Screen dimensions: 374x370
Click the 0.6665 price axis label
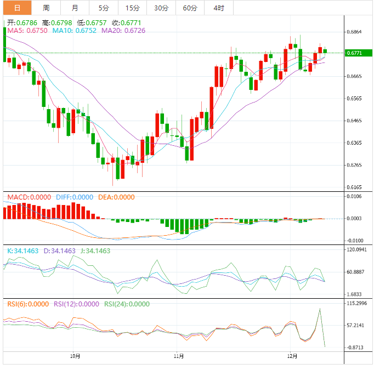pyautogui.click(x=354, y=76)
